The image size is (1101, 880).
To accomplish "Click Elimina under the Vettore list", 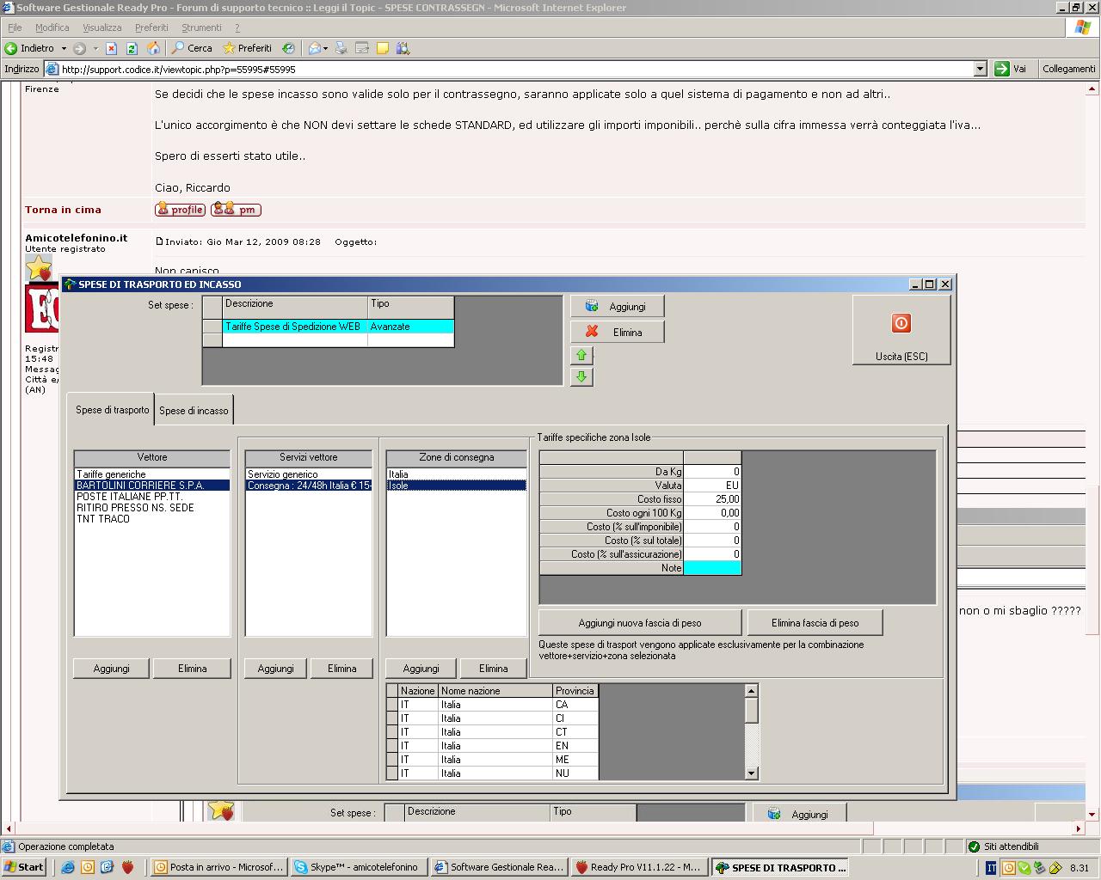I will click(192, 669).
